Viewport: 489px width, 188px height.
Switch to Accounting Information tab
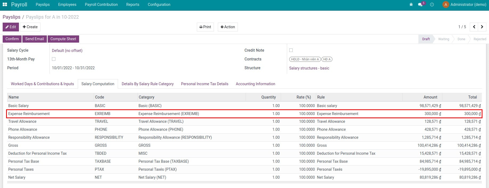(255, 84)
